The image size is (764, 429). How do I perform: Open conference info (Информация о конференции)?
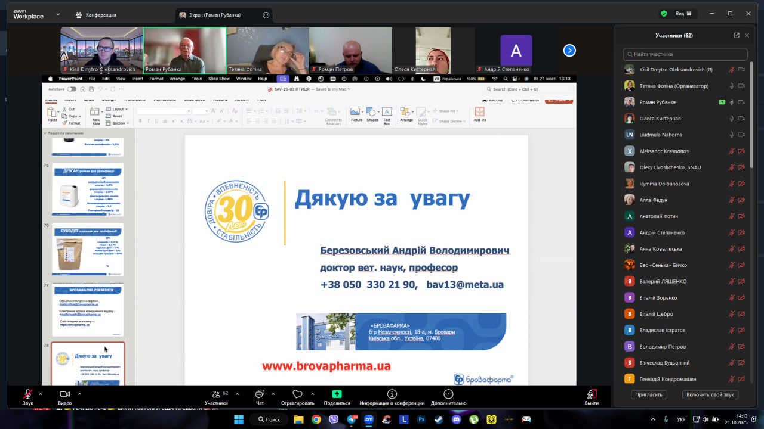click(392, 394)
